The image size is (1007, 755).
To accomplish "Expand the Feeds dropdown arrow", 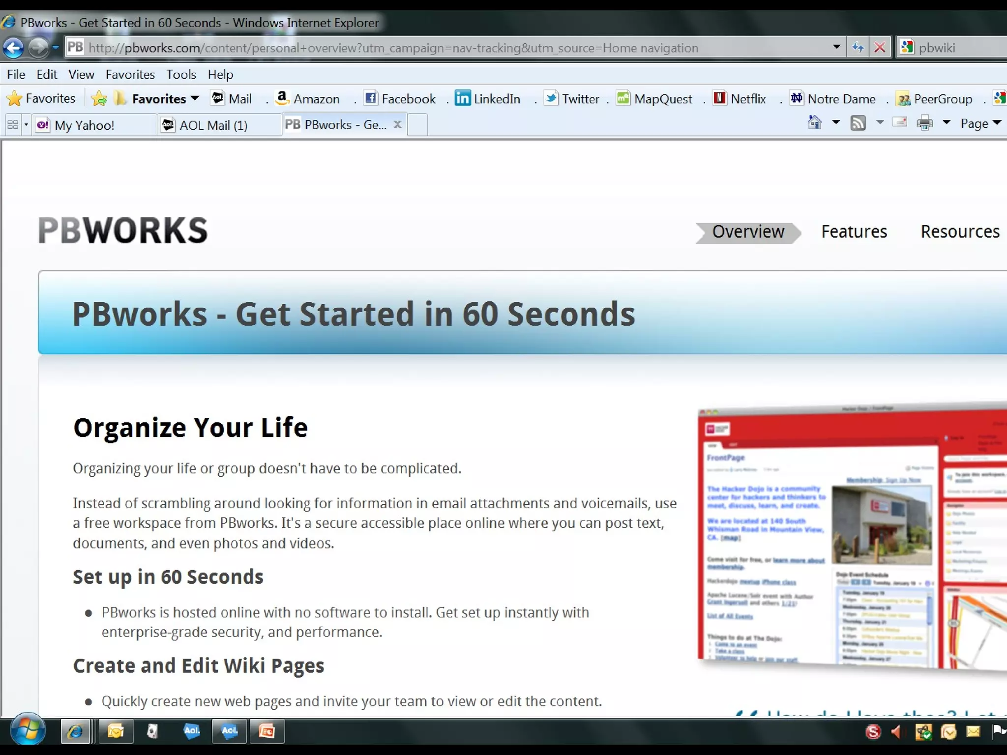I will pos(880,122).
